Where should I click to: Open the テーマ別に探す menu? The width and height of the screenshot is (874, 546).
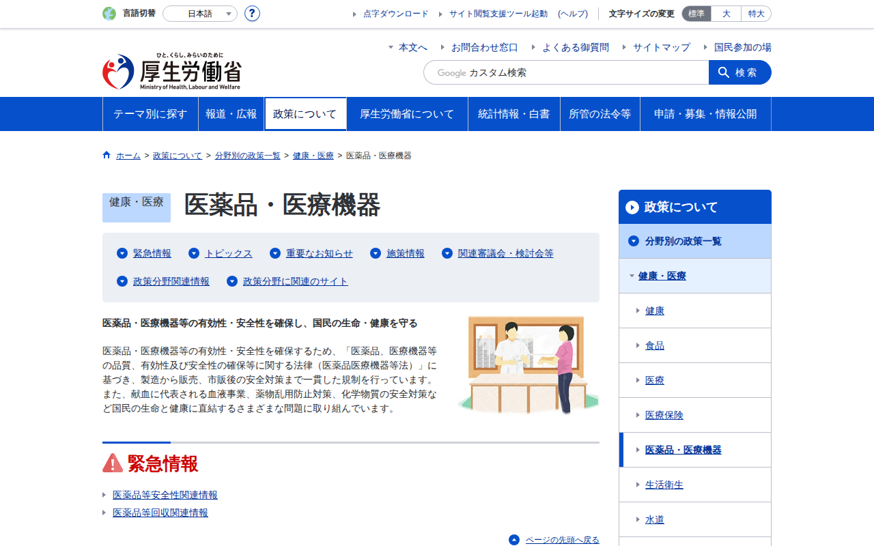tap(150, 114)
